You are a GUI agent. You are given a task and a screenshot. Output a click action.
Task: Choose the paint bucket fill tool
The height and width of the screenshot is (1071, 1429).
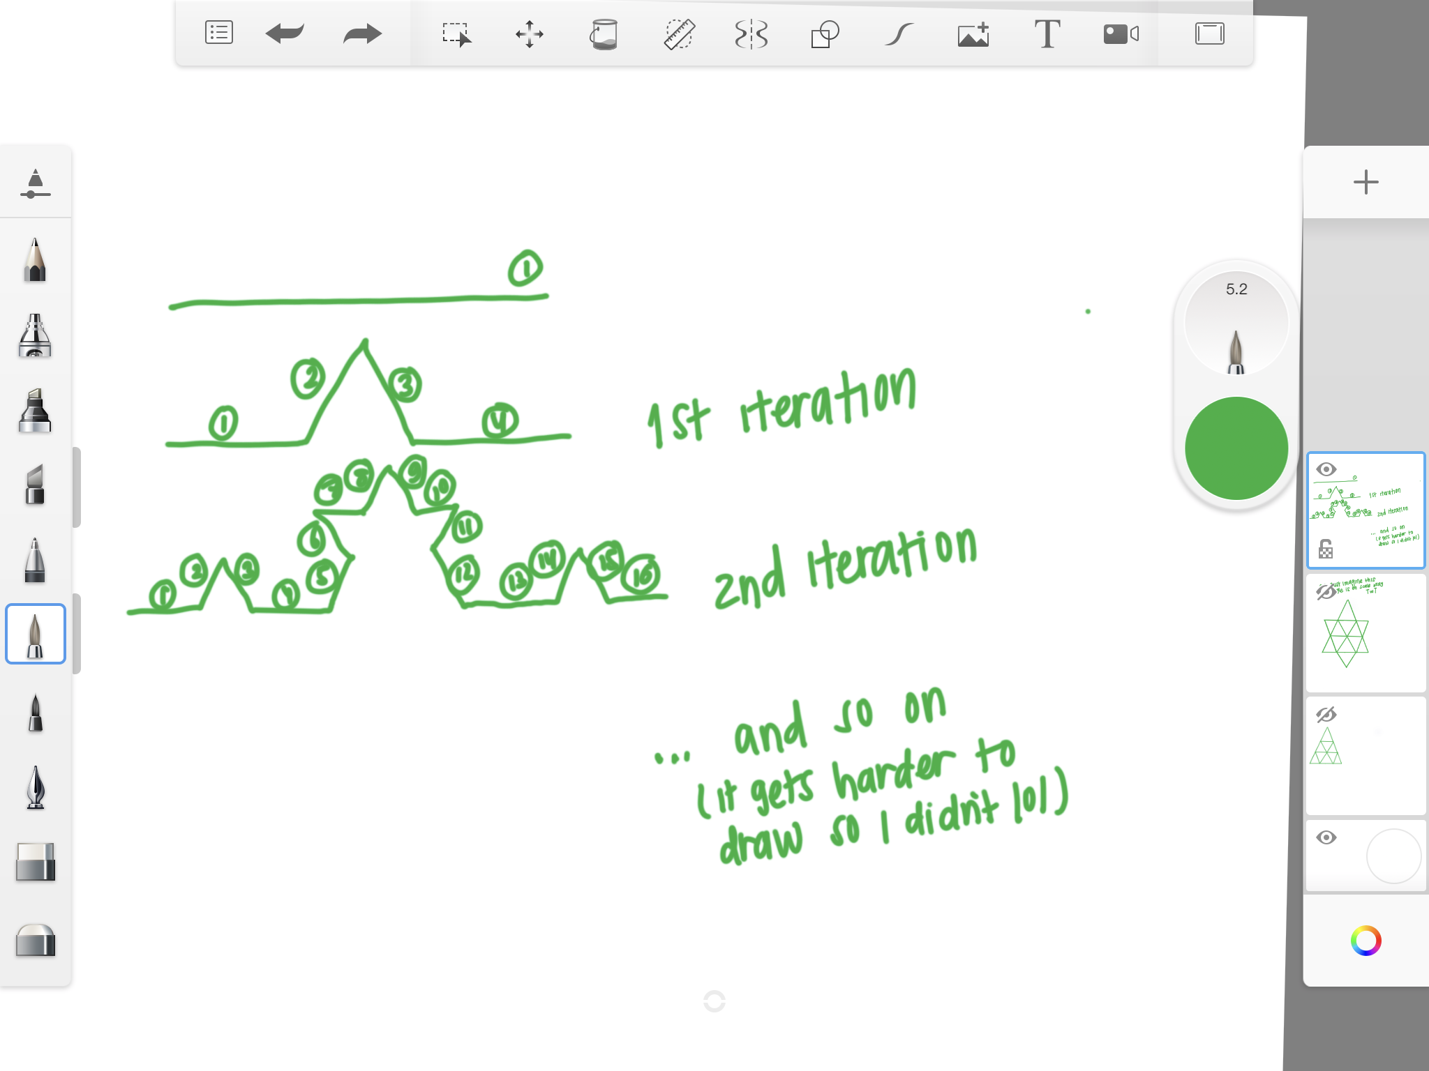click(x=604, y=33)
